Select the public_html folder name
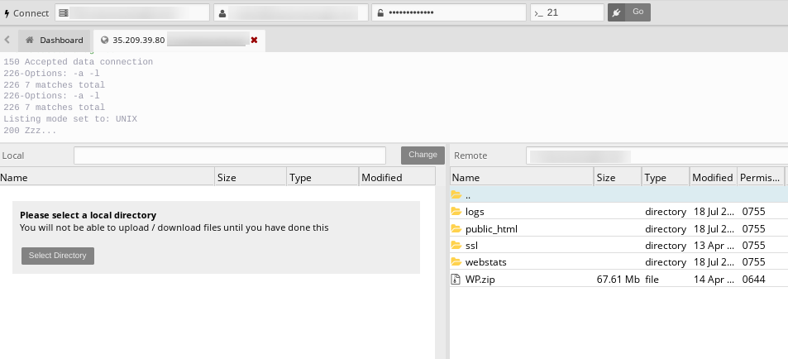The image size is (788, 359). coord(491,229)
